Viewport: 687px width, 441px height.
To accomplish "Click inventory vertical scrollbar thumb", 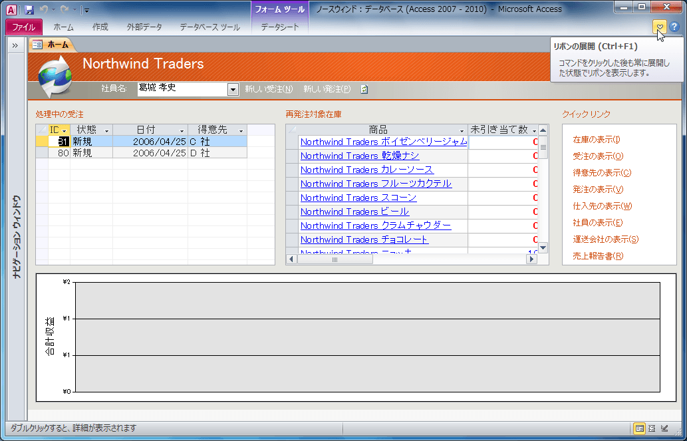I will click(x=543, y=147).
